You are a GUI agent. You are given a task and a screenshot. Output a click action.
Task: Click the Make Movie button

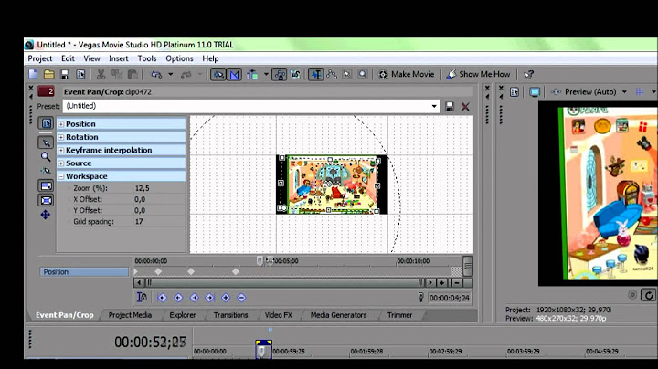407,74
